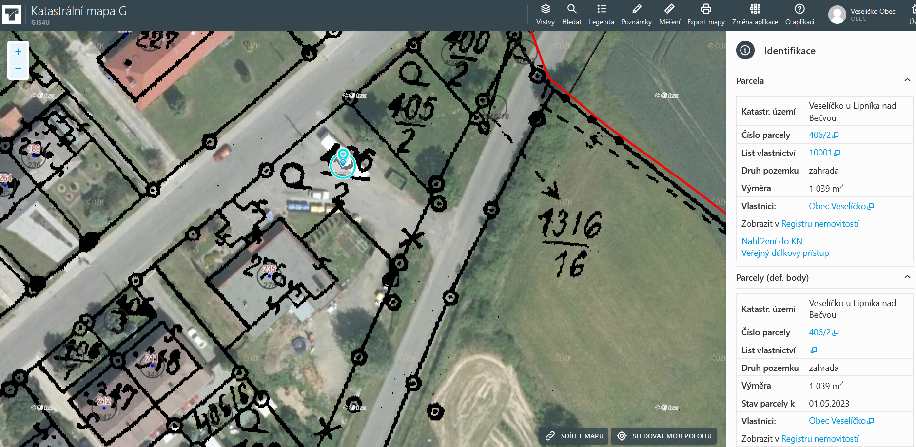Screen dimensions: 916x447
Task: Collapse the Parcela section
Action: point(907,80)
